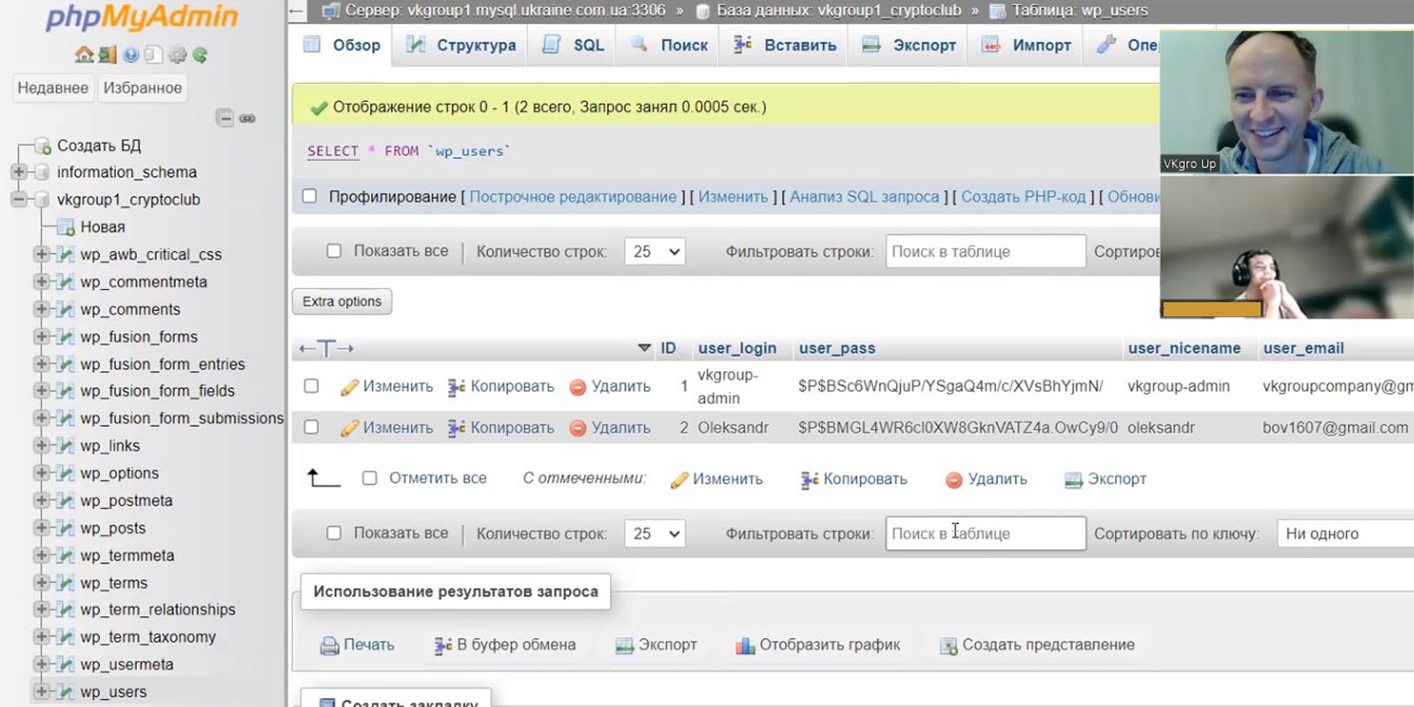Image resolution: width=1414 pixels, height=707 pixels.
Task: Open Сортировать по ключу dropdown Ни одного
Action: coord(1345,534)
